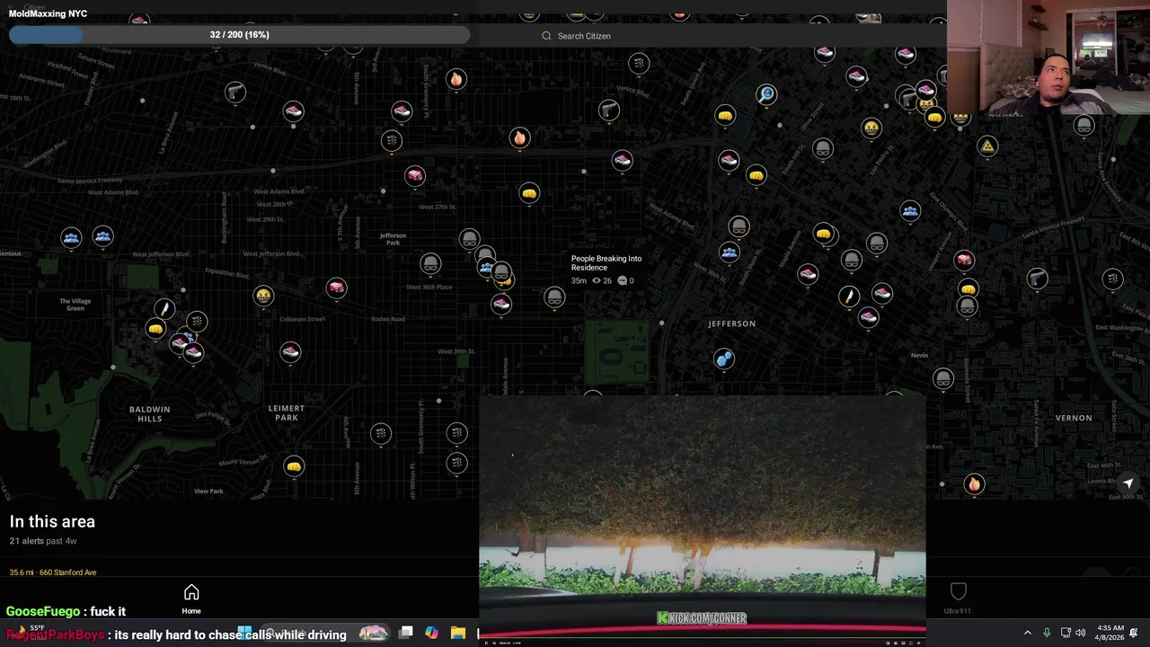Click the comments bubble icon under the alert title
The width and height of the screenshot is (1150, 647).
622,280
